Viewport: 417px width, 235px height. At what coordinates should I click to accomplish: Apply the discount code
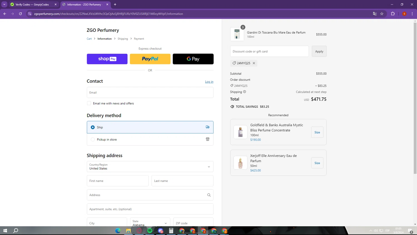click(319, 51)
